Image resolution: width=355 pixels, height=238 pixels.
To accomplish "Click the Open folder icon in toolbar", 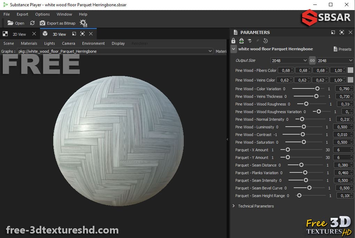I will [10, 23].
